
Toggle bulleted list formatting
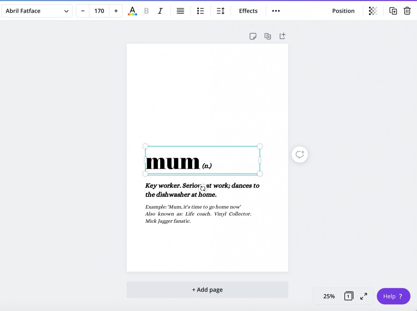click(x=200, y=11)
